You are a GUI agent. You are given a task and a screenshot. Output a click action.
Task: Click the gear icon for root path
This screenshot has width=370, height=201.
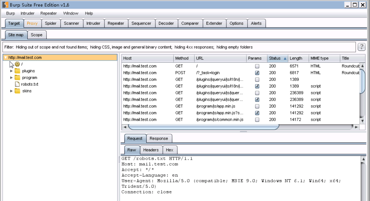click(x=17, y=64)
